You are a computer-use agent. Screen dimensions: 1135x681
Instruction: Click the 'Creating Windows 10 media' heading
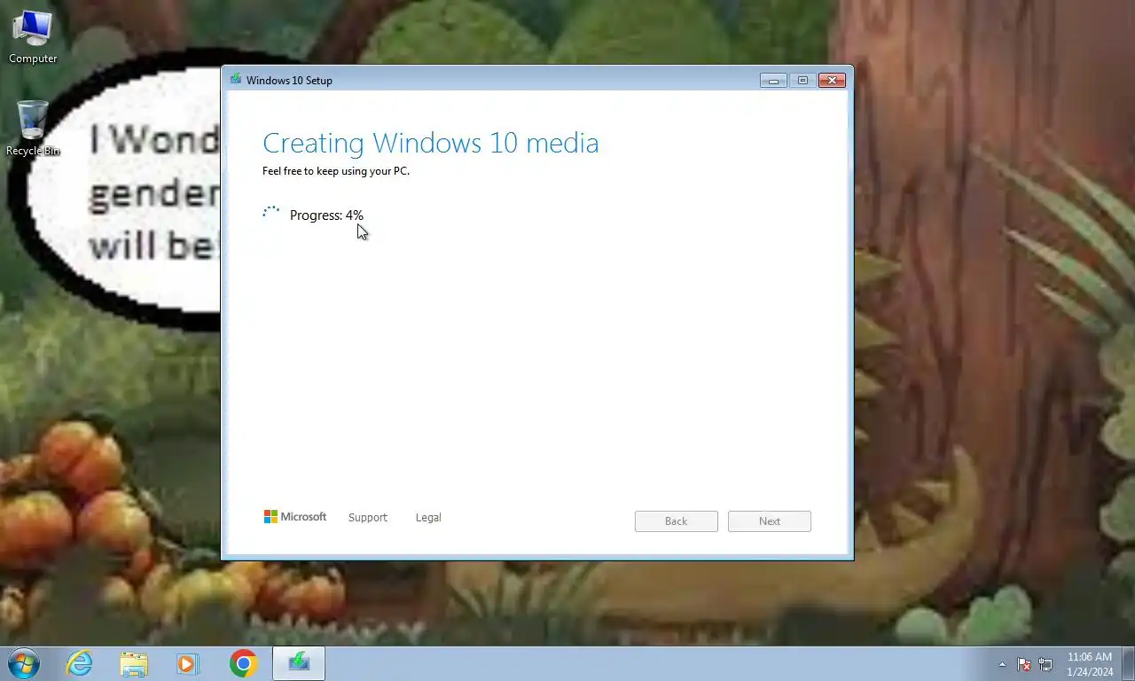click(x=431, y=143)
